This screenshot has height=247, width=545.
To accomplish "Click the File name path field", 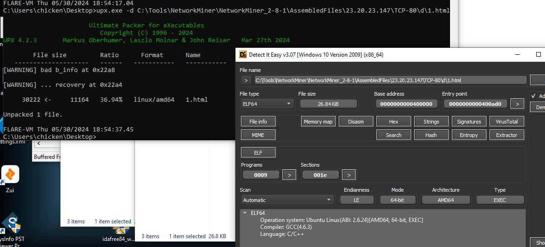I will click(x=390, y=80).
